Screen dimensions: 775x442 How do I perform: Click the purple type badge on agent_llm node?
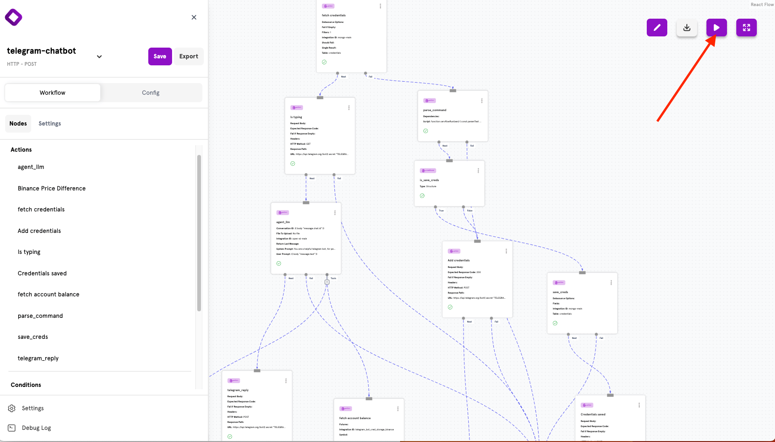click(283, 213)
